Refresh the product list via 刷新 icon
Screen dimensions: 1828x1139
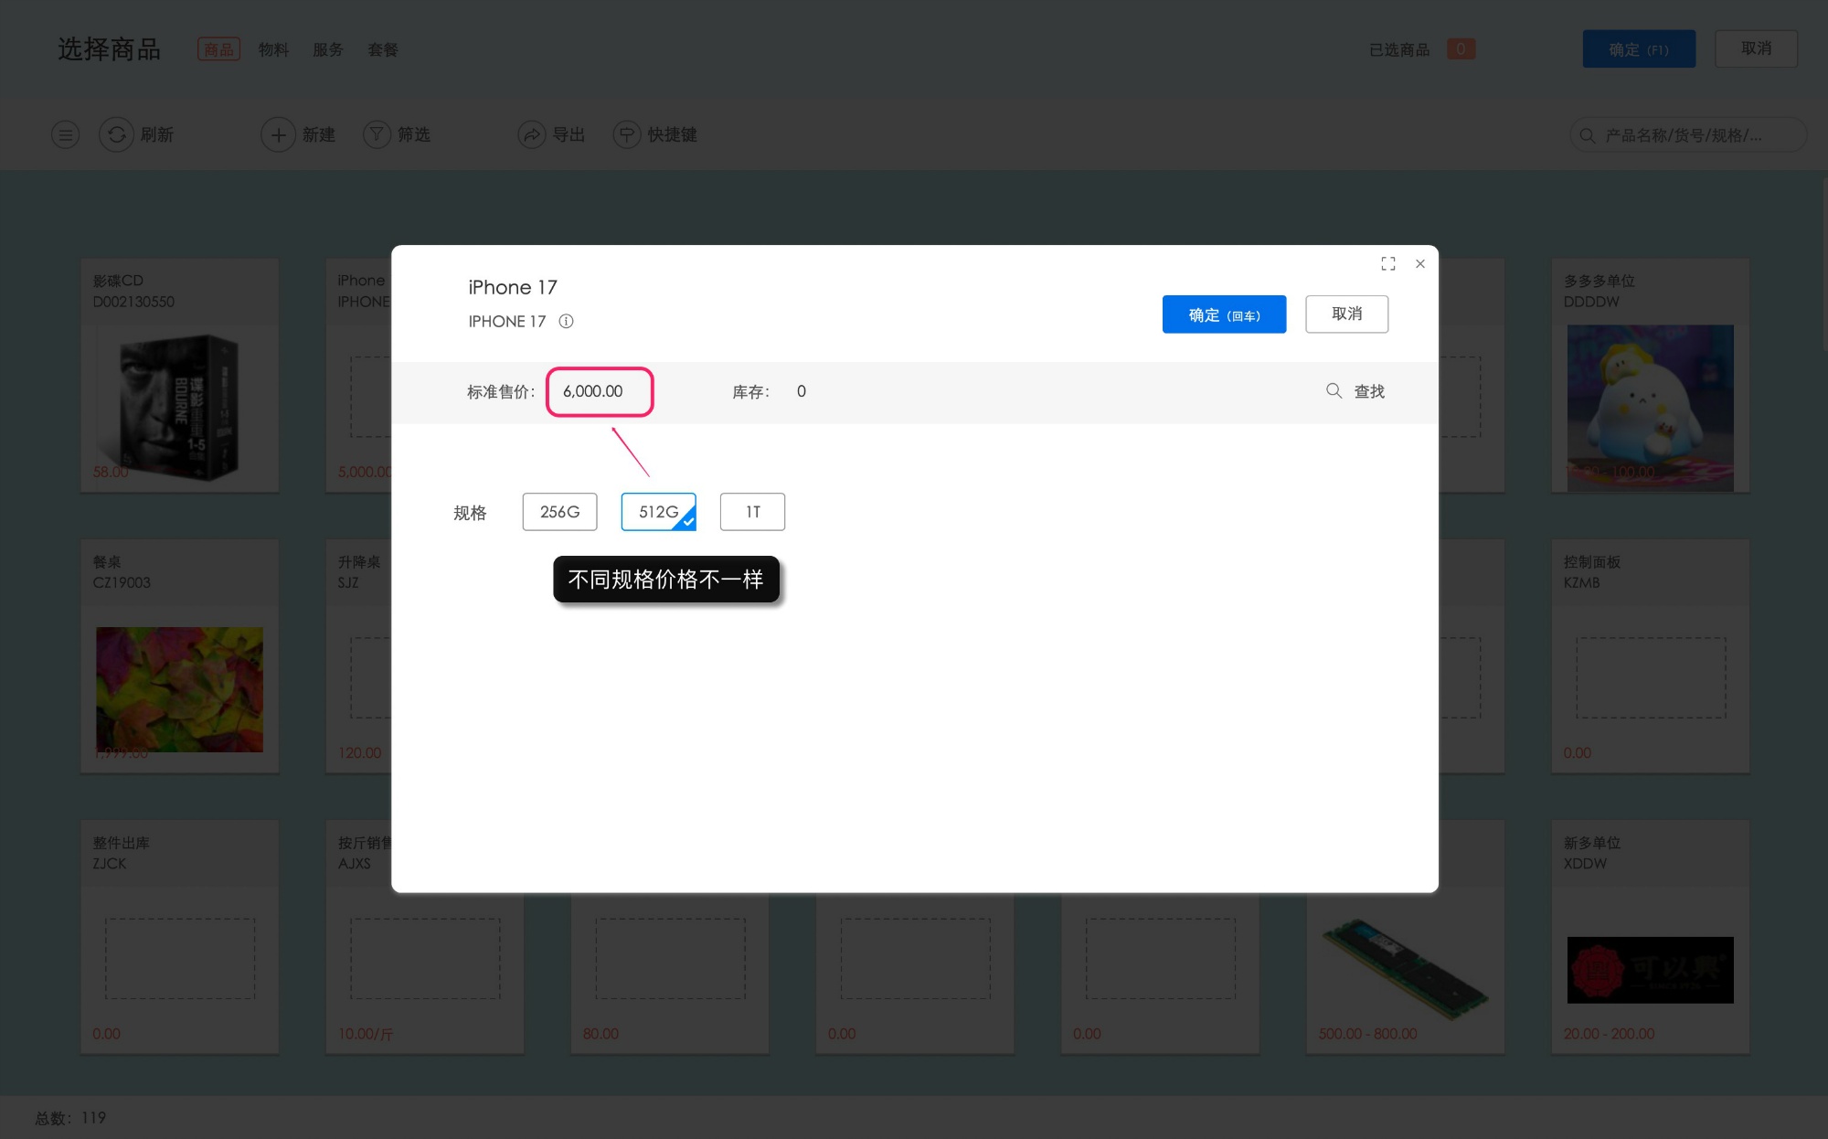click(x=116, y=134)
